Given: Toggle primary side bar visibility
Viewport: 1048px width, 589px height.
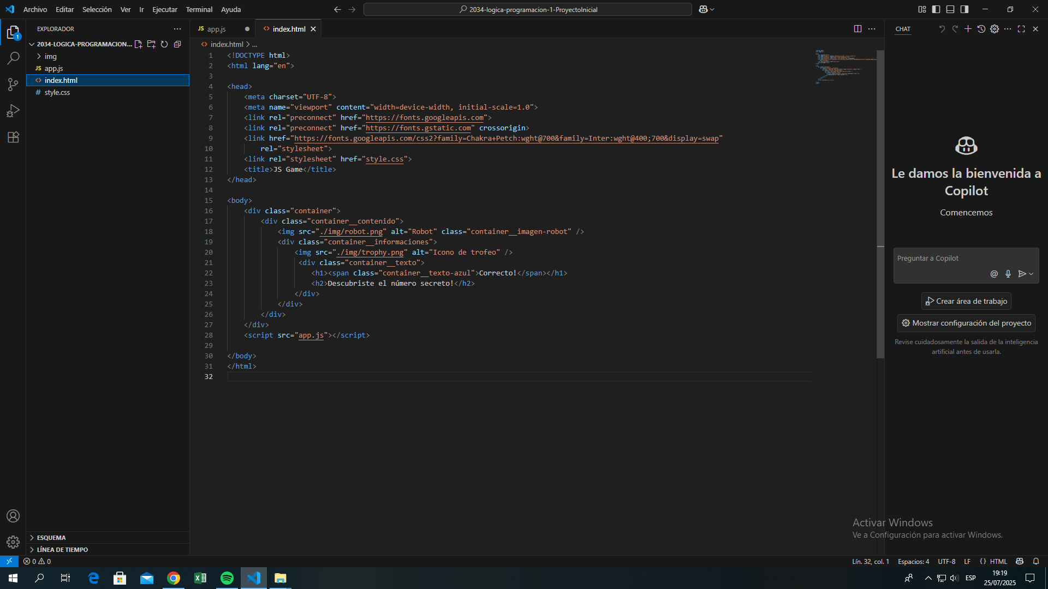Looking at the screenshot, I should [936, 9].
